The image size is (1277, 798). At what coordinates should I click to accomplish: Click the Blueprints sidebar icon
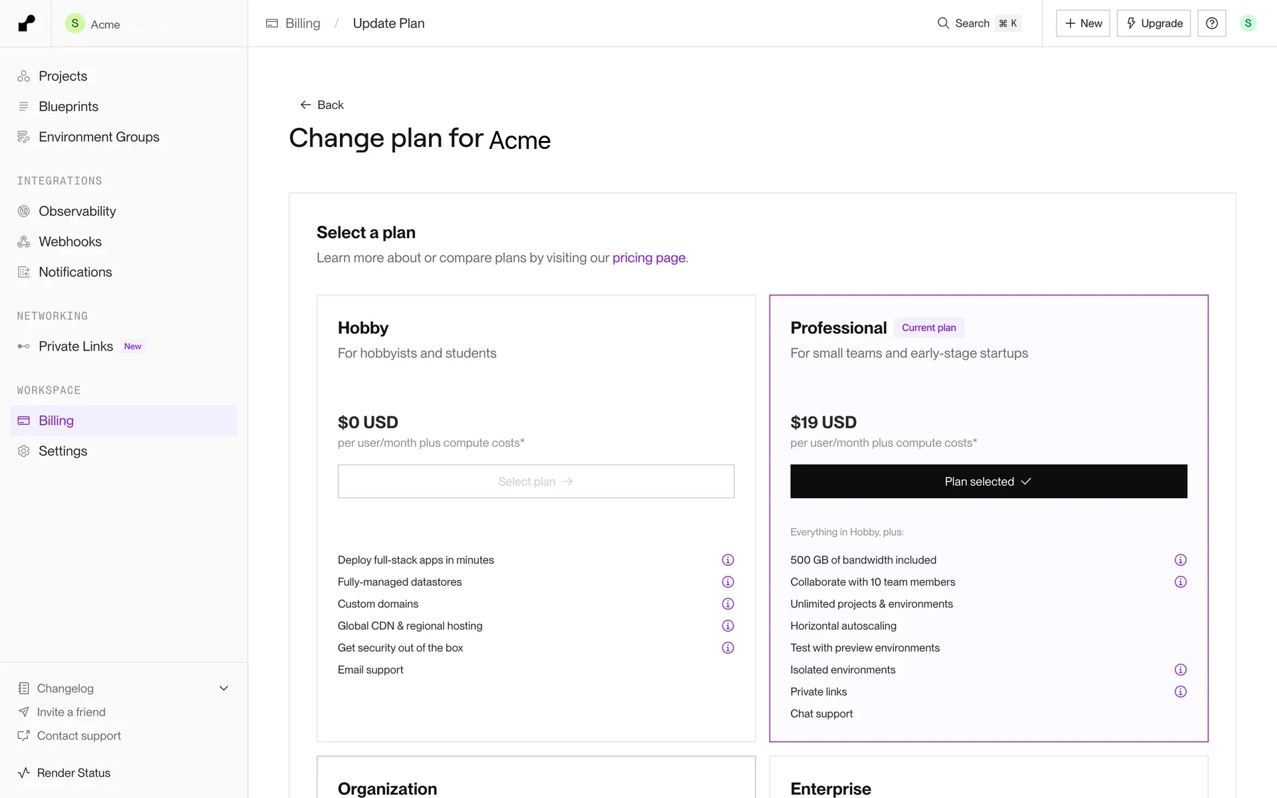tap(24, 106)
